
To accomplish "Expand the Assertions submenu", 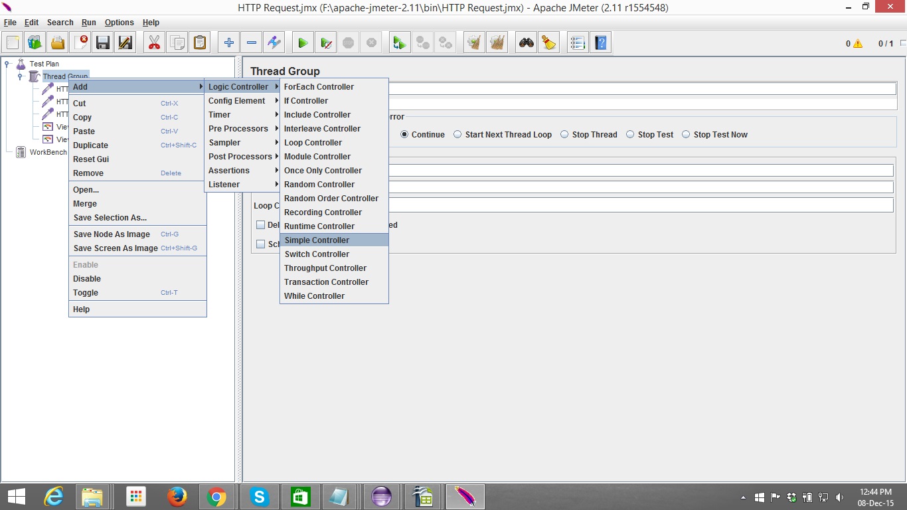I will tap(242, 171).
